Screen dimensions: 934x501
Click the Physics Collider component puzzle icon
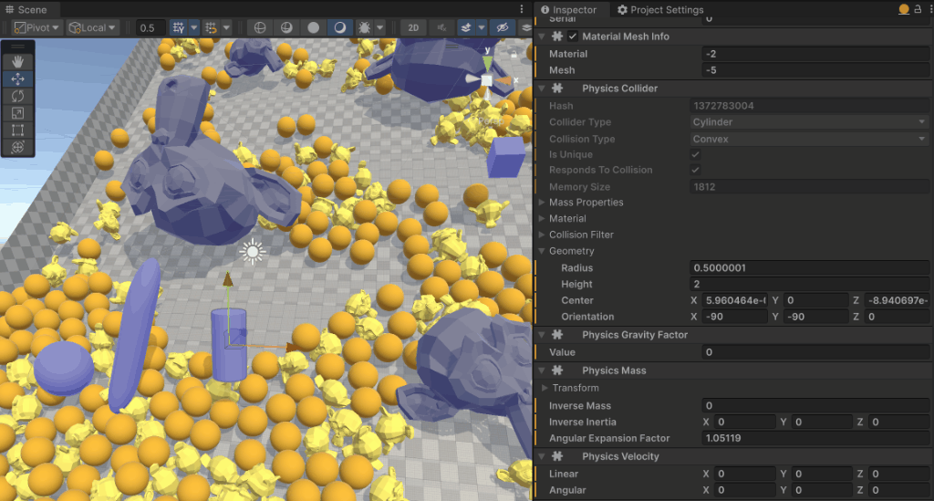click(557, 89)
